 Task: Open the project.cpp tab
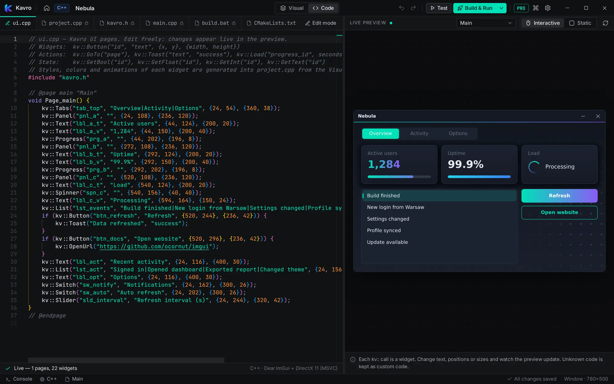tap(65, 23)
